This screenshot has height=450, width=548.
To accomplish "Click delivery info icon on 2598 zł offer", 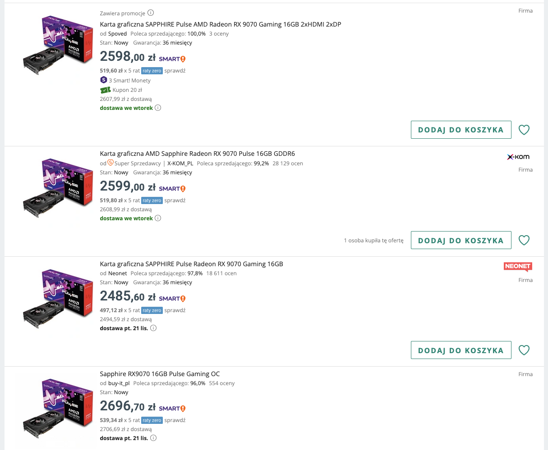I will tap(158, 108).
